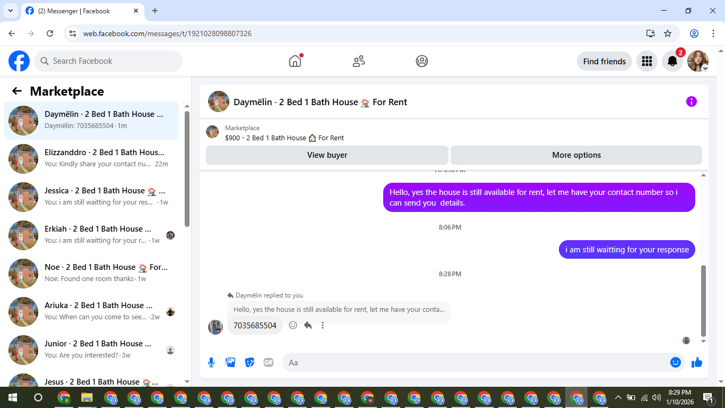Open the account profile picture menu
Image resolution: width=725 pixels, height=408 pixels.
pyautogui.click(x=697, y=61)
